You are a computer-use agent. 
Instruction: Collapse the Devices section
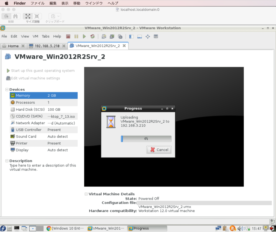[7, 89]
